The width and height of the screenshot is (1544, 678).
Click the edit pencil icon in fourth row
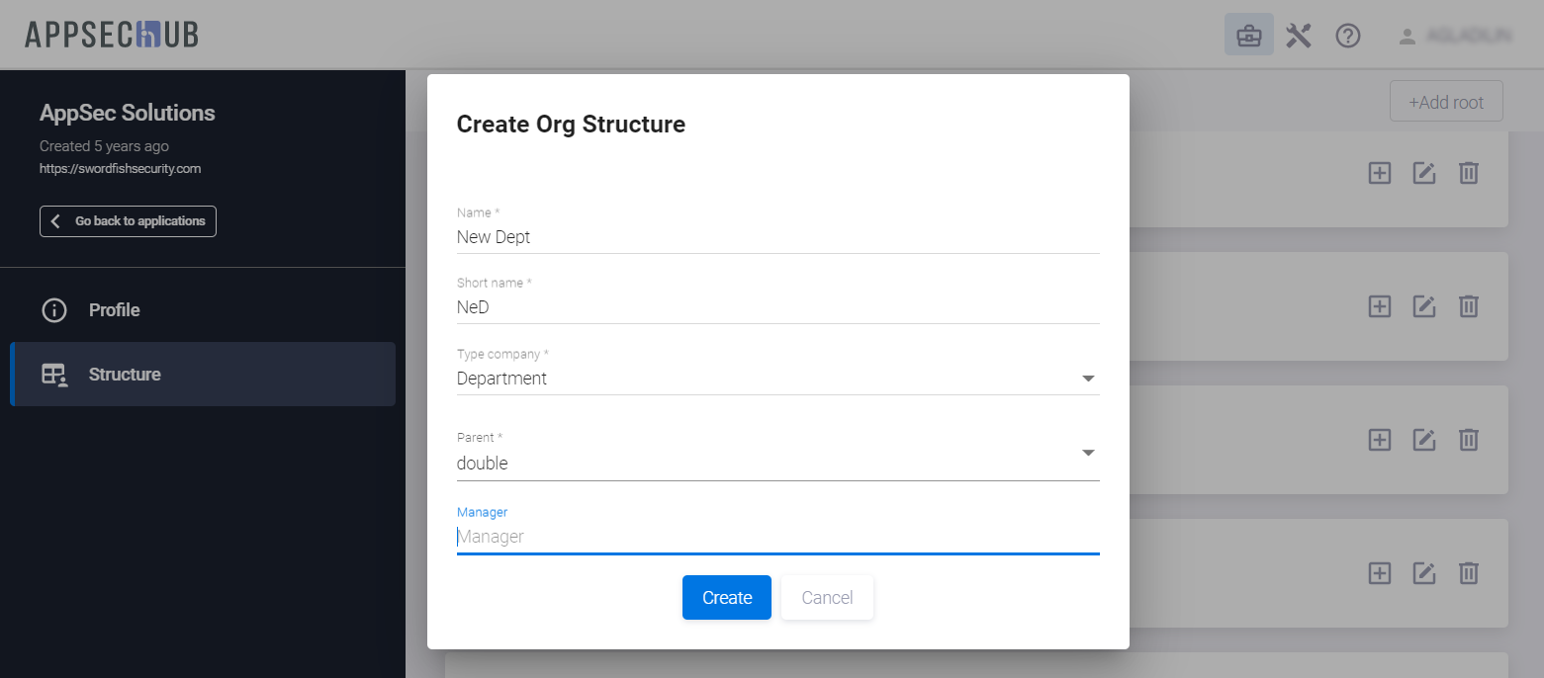(x=1423, y=573)
